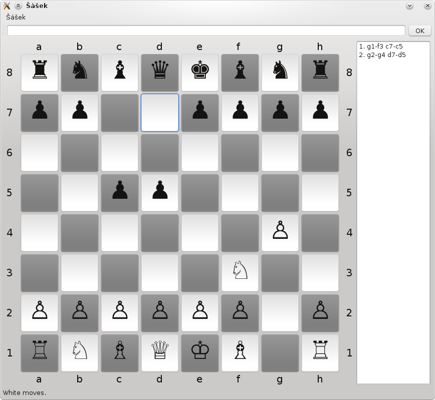Confirm move with the OK button

(420, 31)
